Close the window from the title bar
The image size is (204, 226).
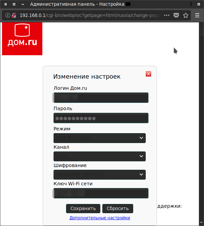click(5, 4)
